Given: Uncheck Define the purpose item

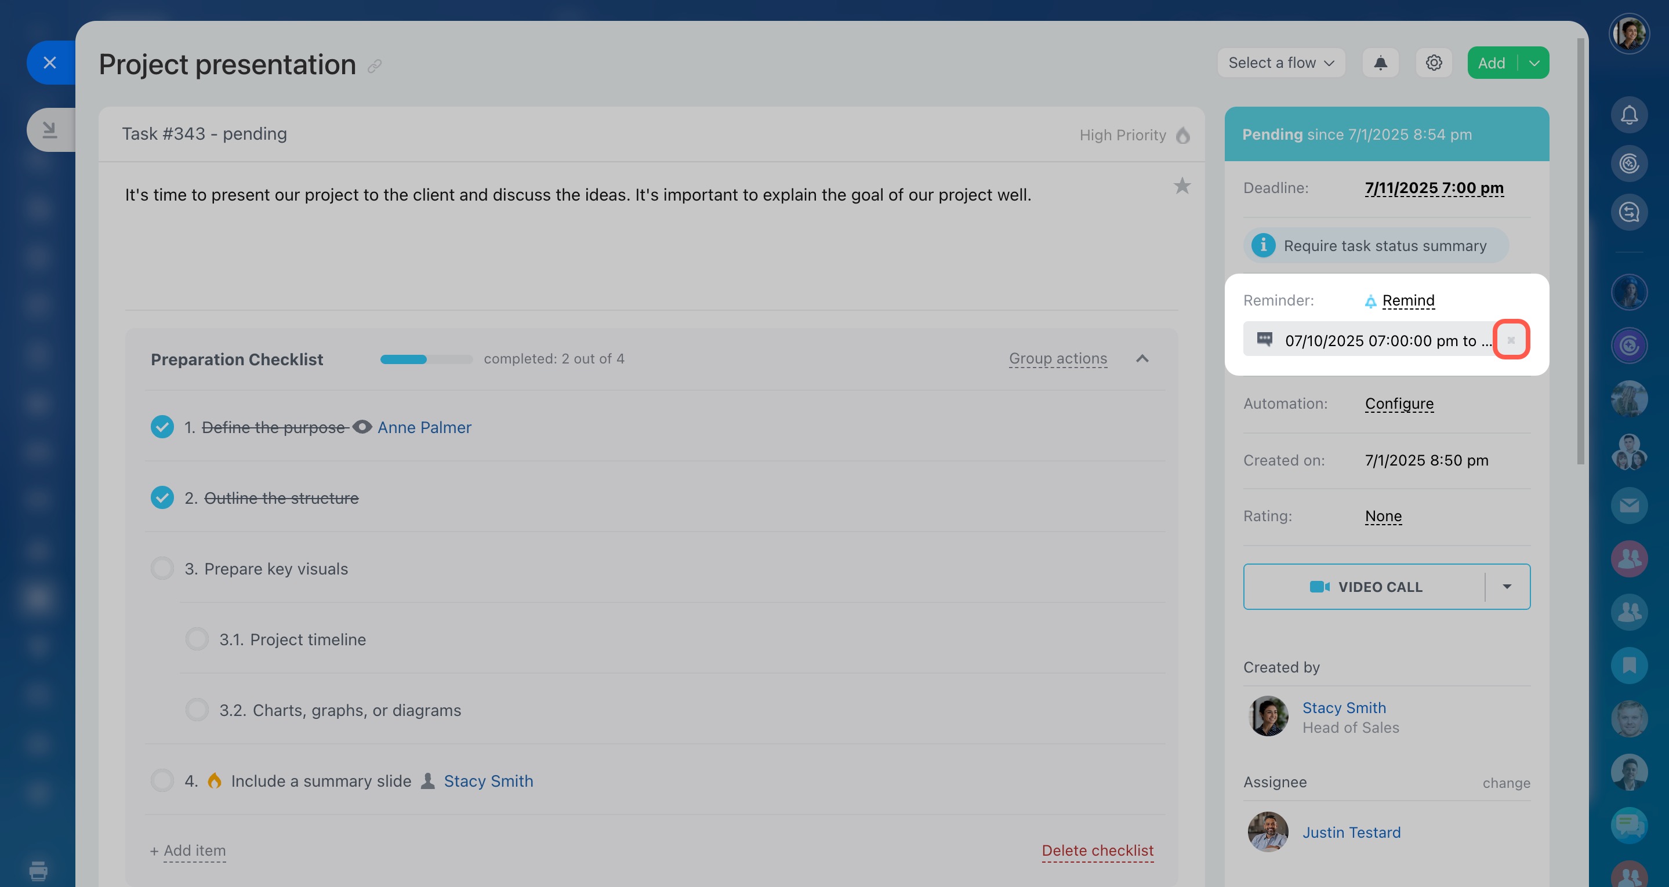Looking at the screenshot, I should coord(162,427).
